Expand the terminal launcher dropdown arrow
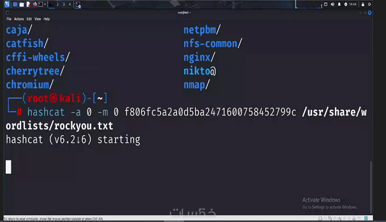Screen dimensions: 386x222 45,4
